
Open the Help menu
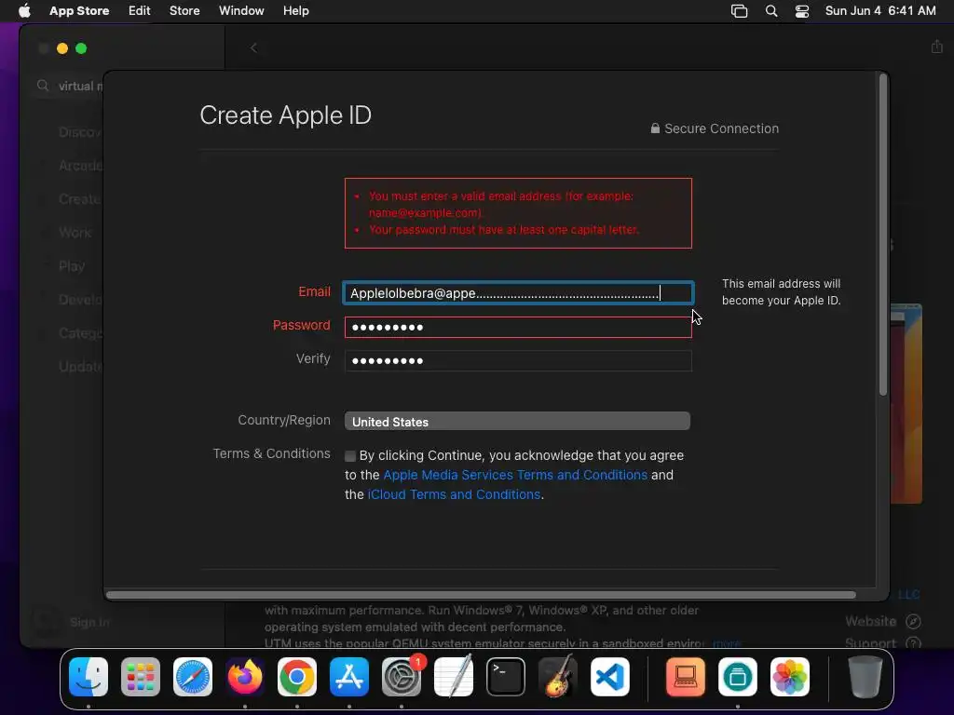[x=295, y=10]
